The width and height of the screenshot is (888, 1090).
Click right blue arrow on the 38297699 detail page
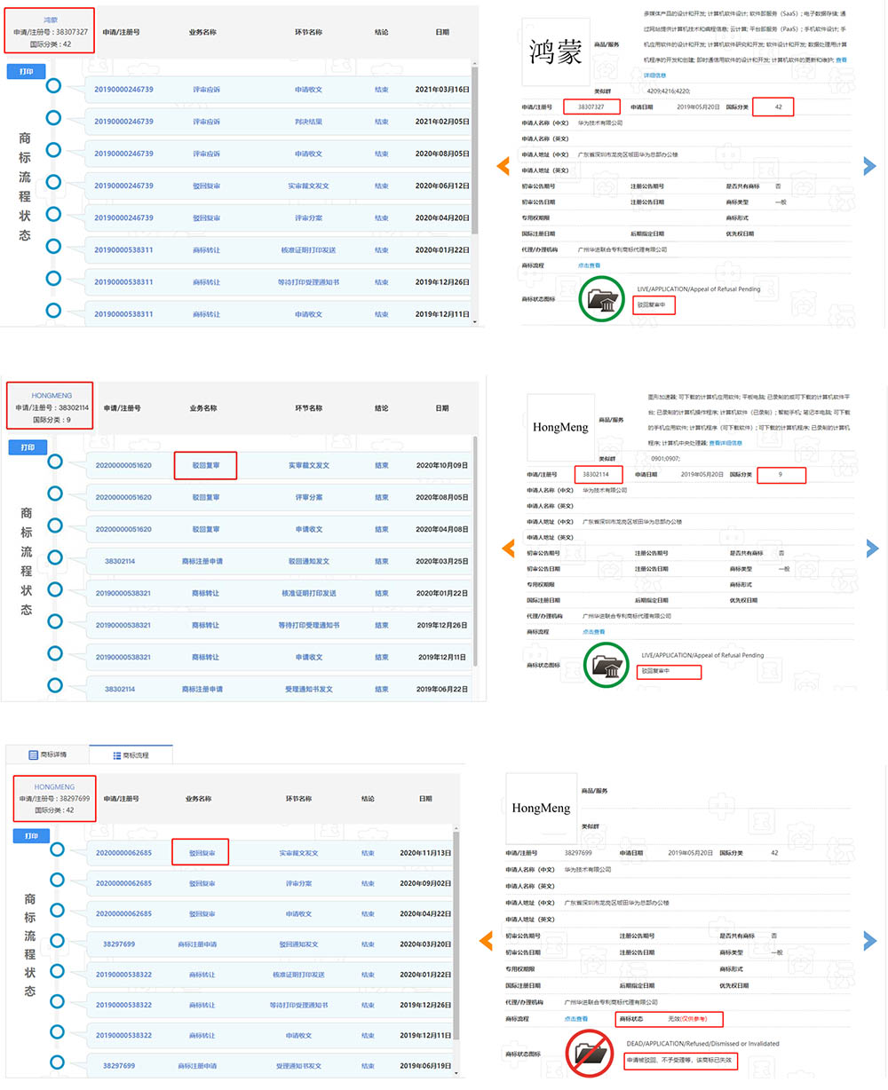pos(871,939)
